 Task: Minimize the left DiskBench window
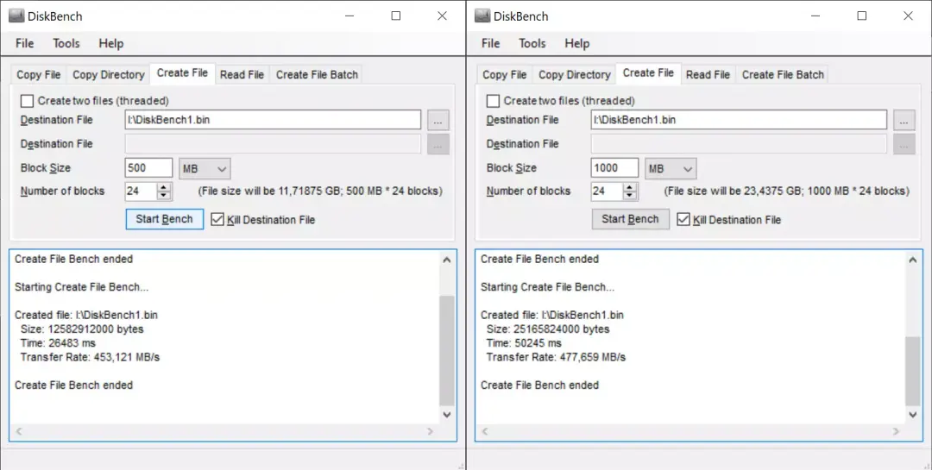[349, 16]
